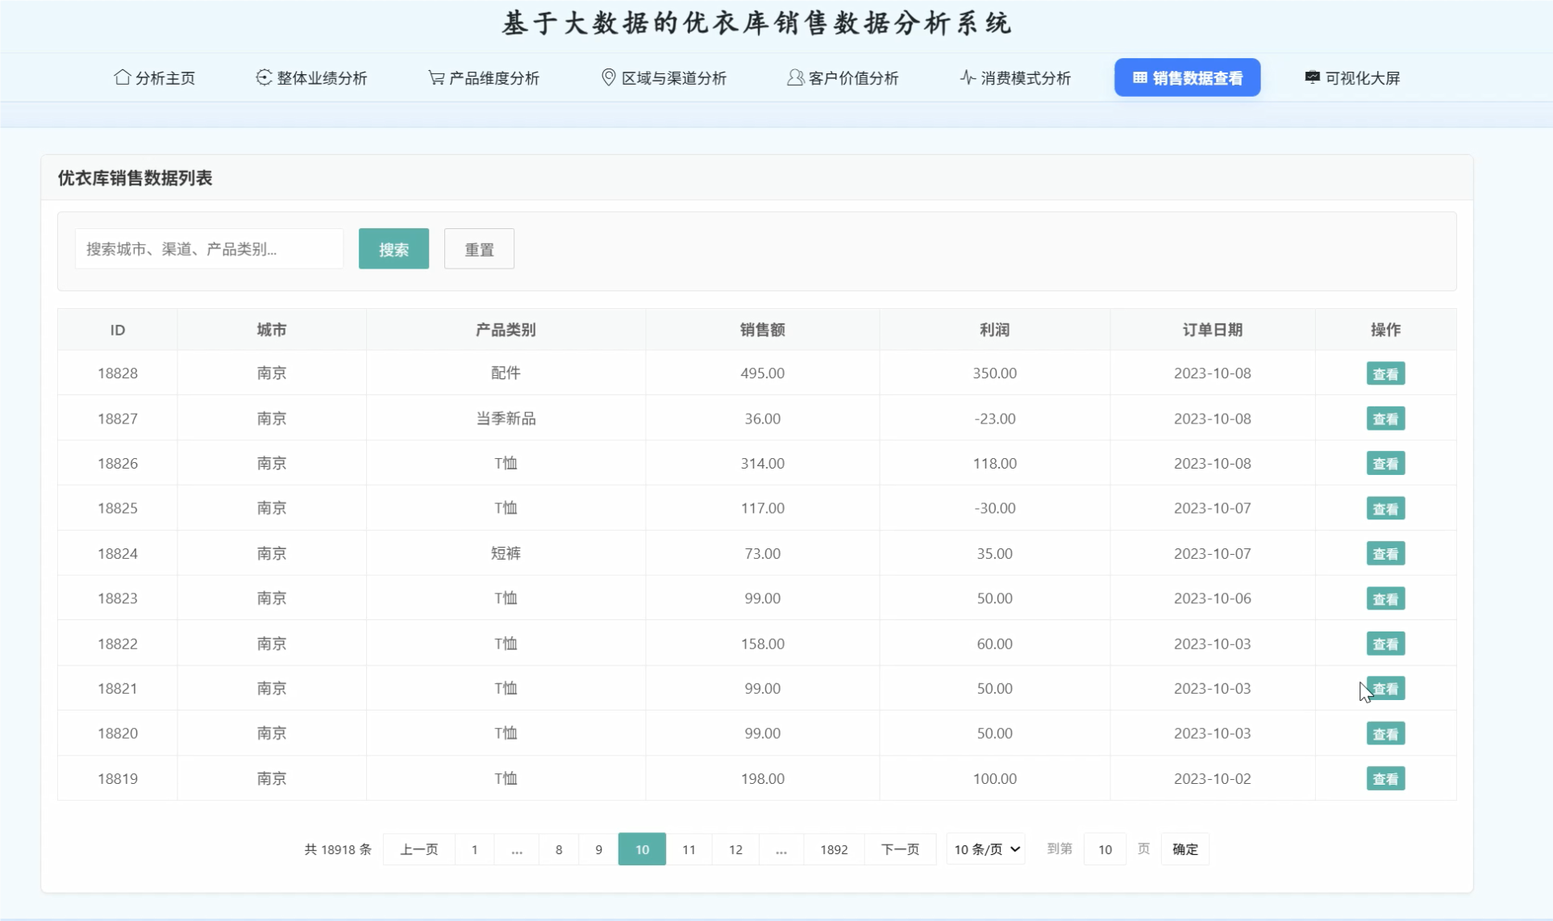Click the shopping cart icon beside 产品维度分析
Image resolution: width=1553 pixels, height=921 pixels.
(x=436, y=77)
